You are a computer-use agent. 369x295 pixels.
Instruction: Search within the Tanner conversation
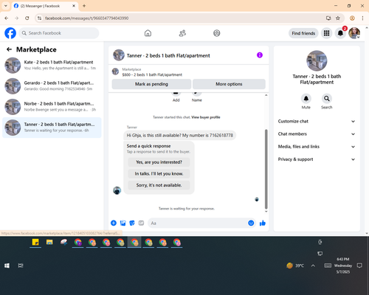coord(327,99)
